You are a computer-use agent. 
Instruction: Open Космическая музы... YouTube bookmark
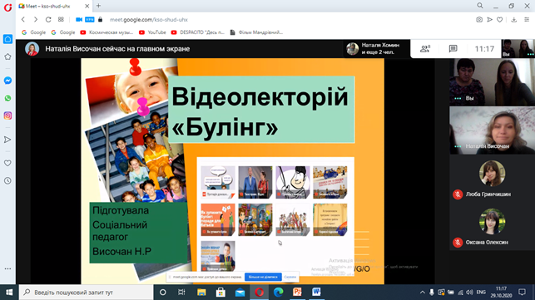tap(107, 32)
